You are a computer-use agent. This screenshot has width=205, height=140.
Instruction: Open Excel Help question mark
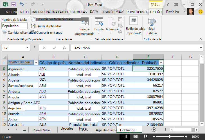coord(168,4)
